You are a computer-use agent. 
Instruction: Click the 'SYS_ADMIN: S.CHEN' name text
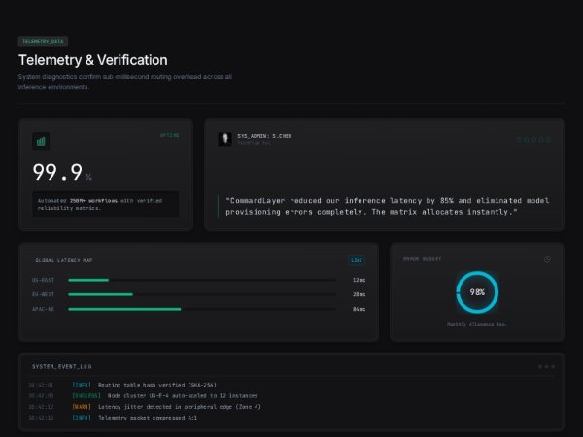click(x=264, y=136)
